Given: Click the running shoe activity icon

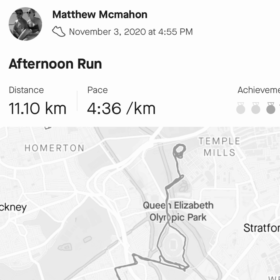Looking at the screenshot, I should pyautogui.click(x=59, y=31).
